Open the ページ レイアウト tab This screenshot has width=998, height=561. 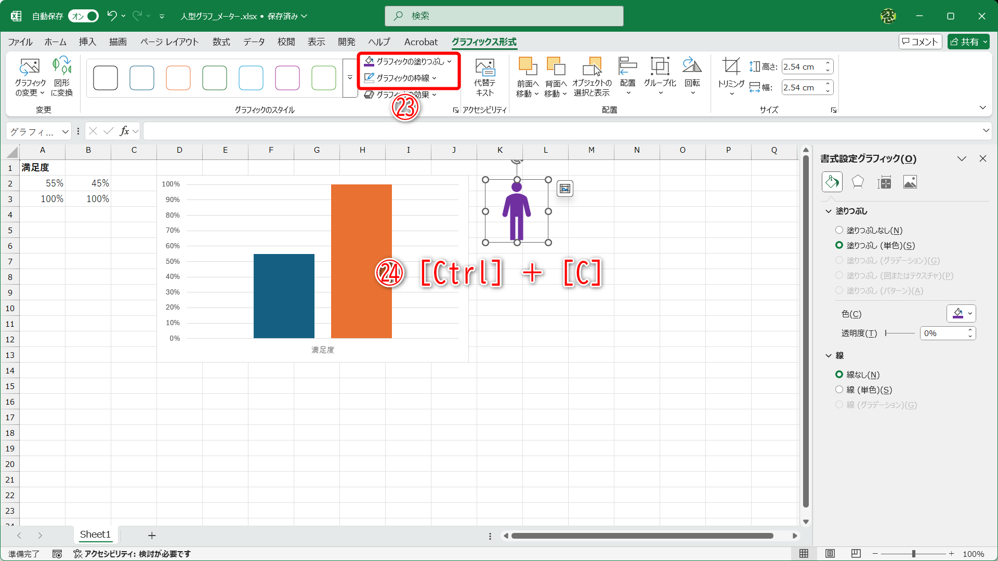pos(169,42)
